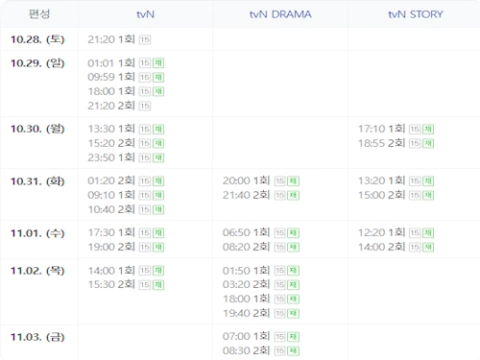
Task: Click the 15 rating badge beside 21:20 1회
Action: (145, 39)
